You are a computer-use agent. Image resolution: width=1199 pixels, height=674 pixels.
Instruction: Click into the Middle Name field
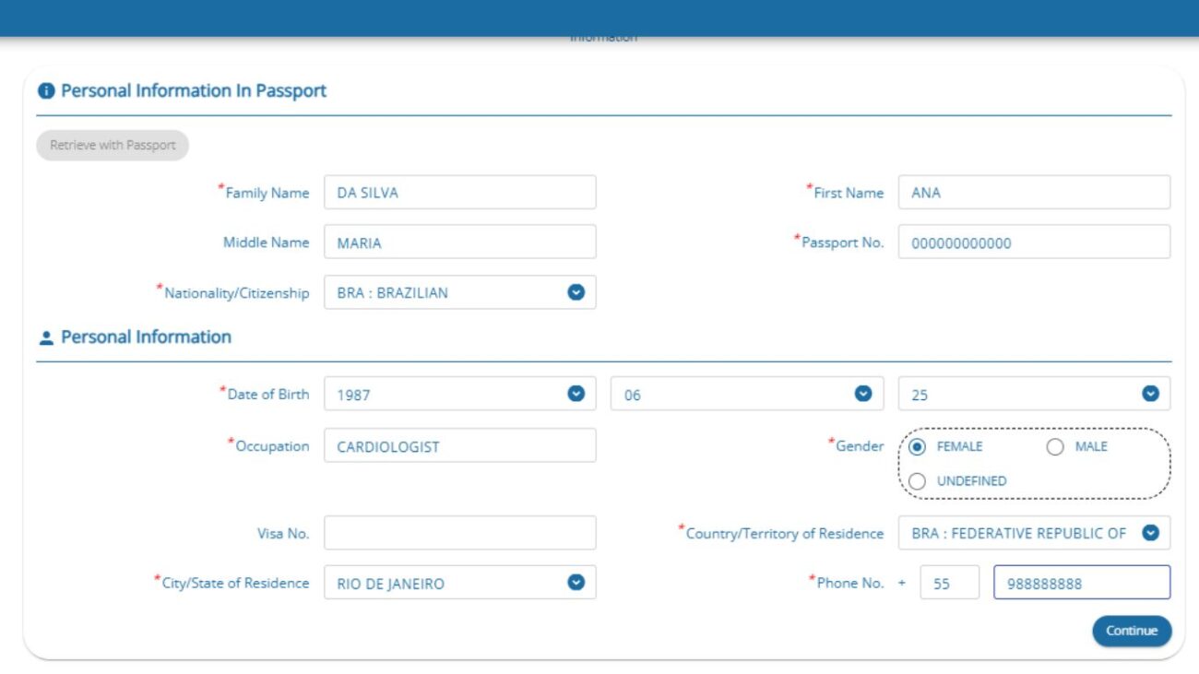(x=459, y=242)
